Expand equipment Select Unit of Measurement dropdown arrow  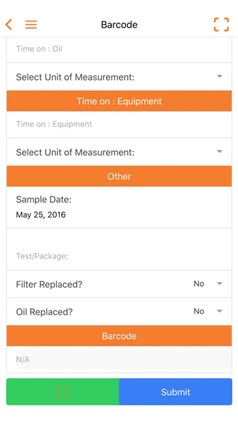pyautogui.click(x=220, y=152)
